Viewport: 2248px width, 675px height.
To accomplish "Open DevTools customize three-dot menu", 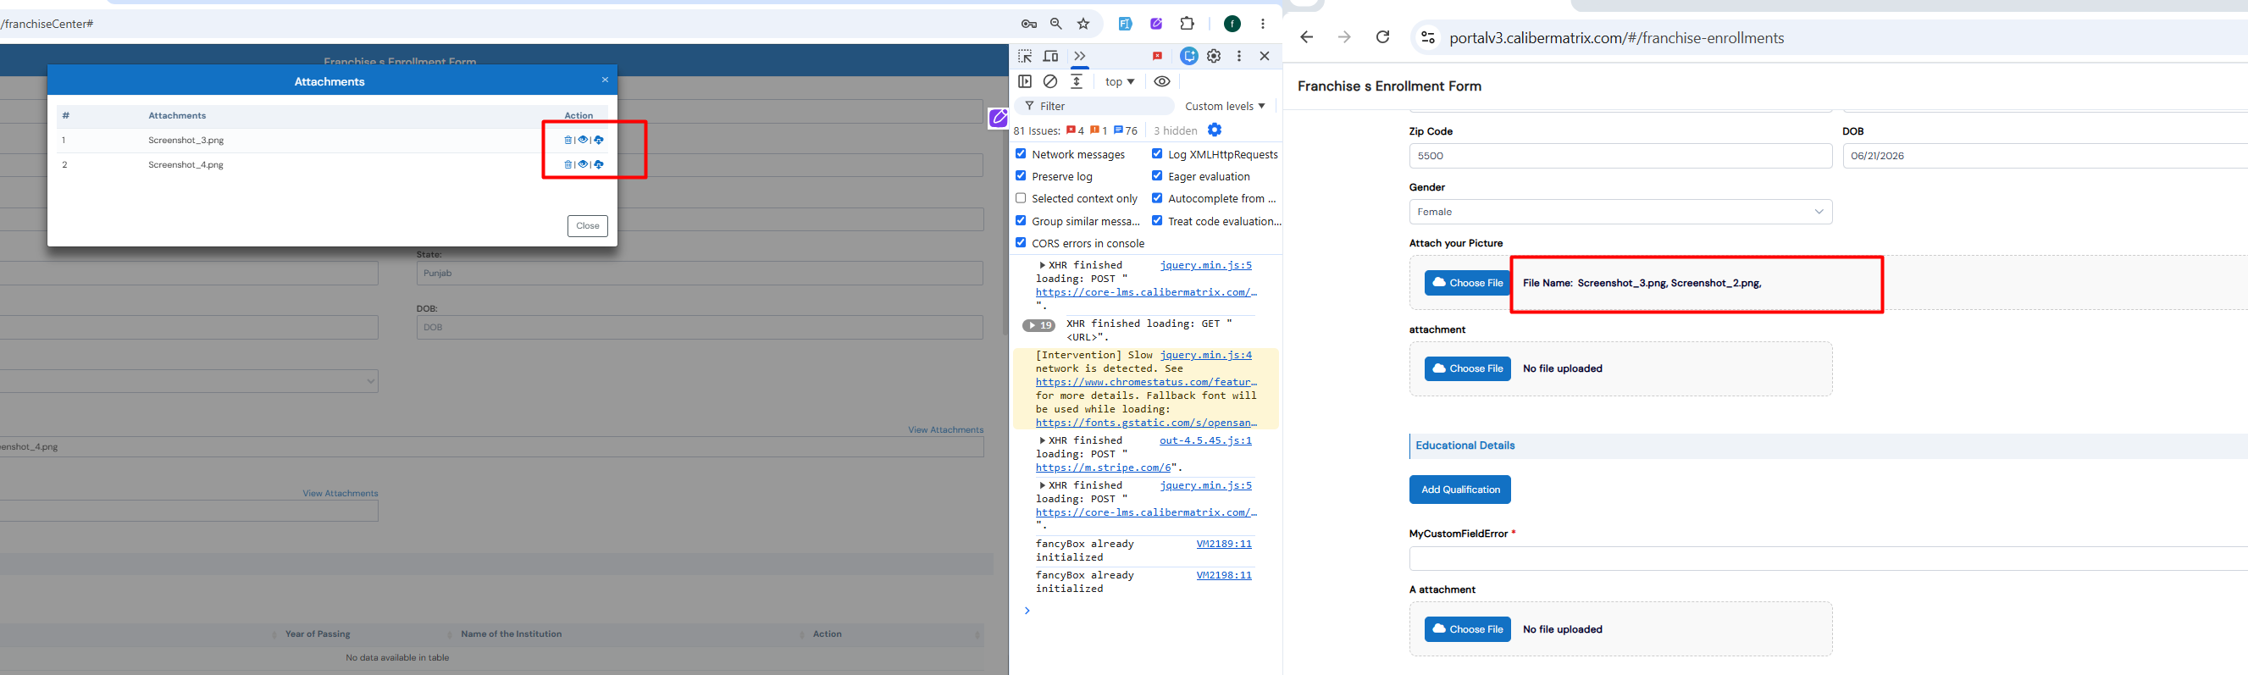I will (1239, 56).
